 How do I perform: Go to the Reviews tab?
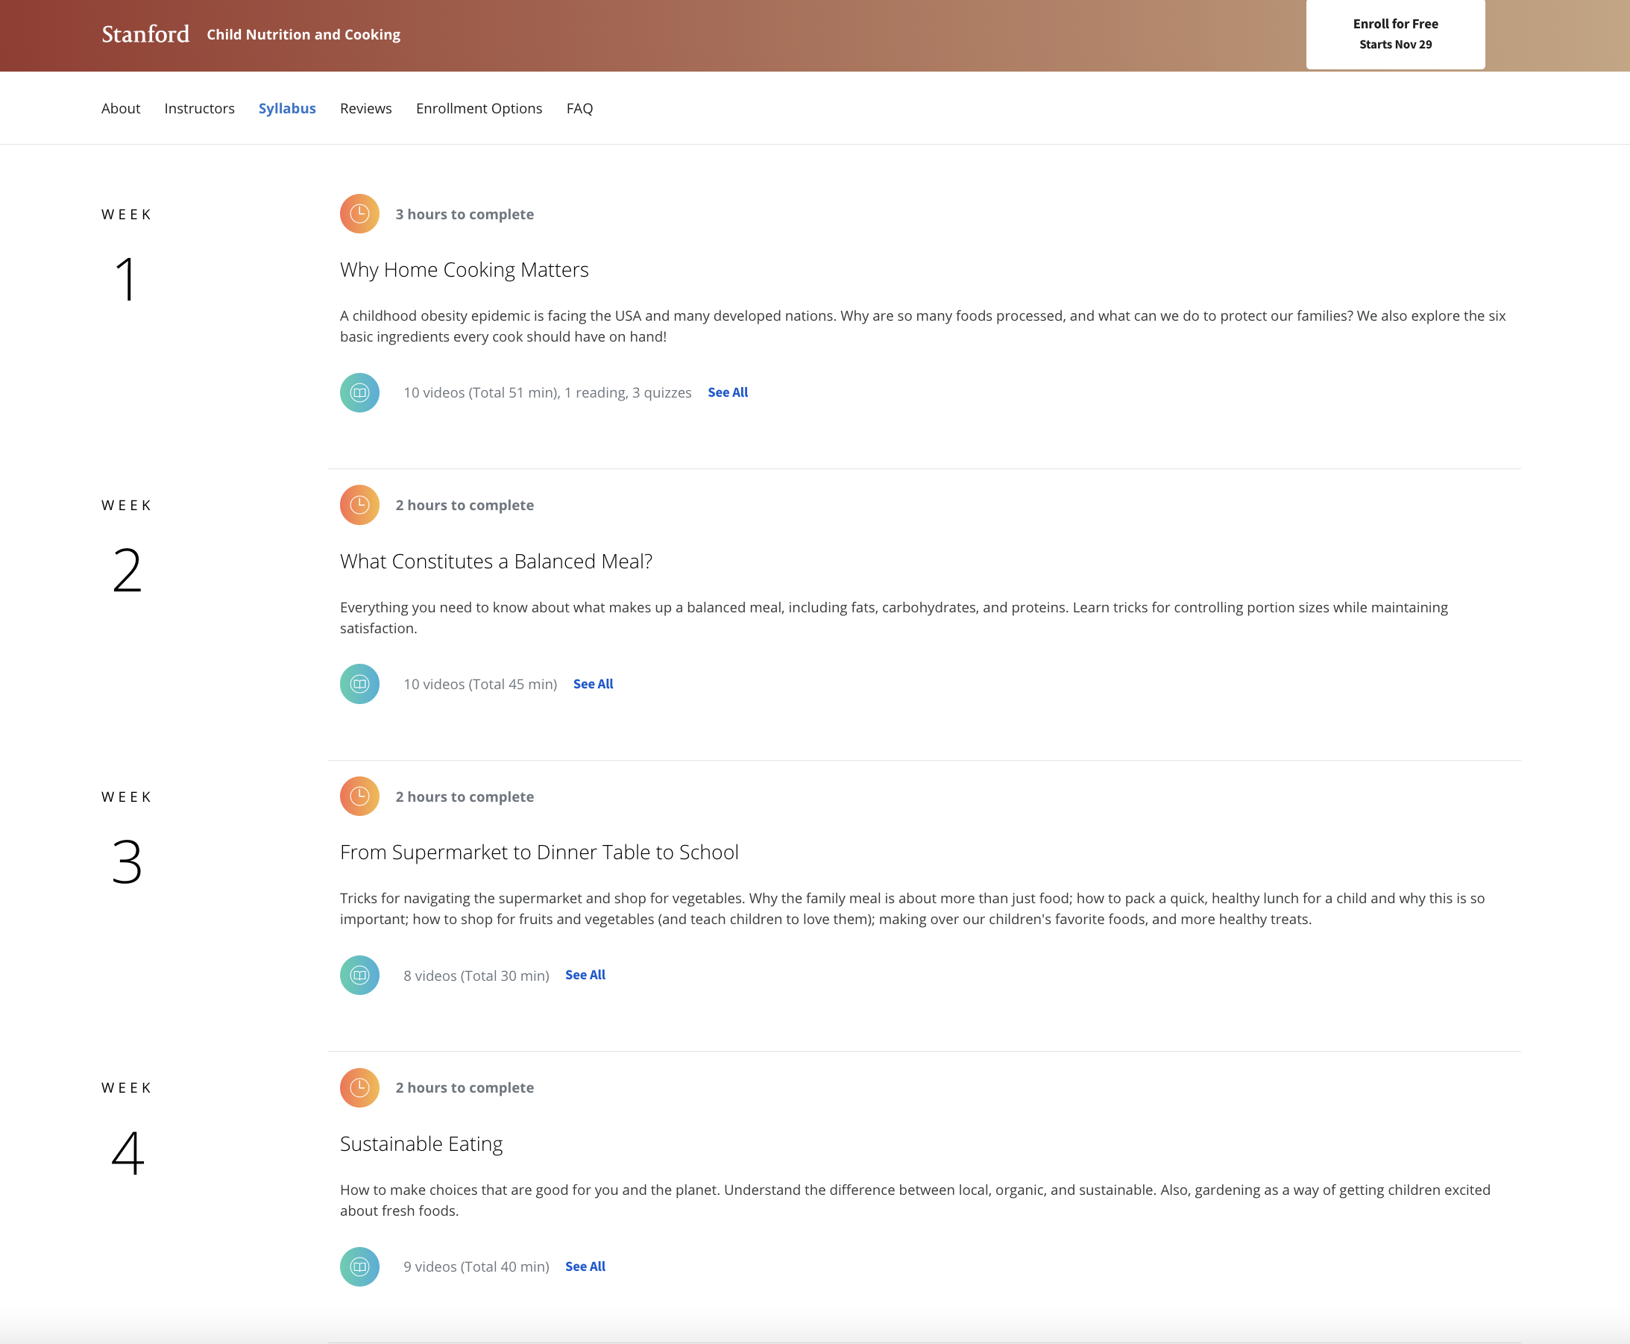[365, 108]
